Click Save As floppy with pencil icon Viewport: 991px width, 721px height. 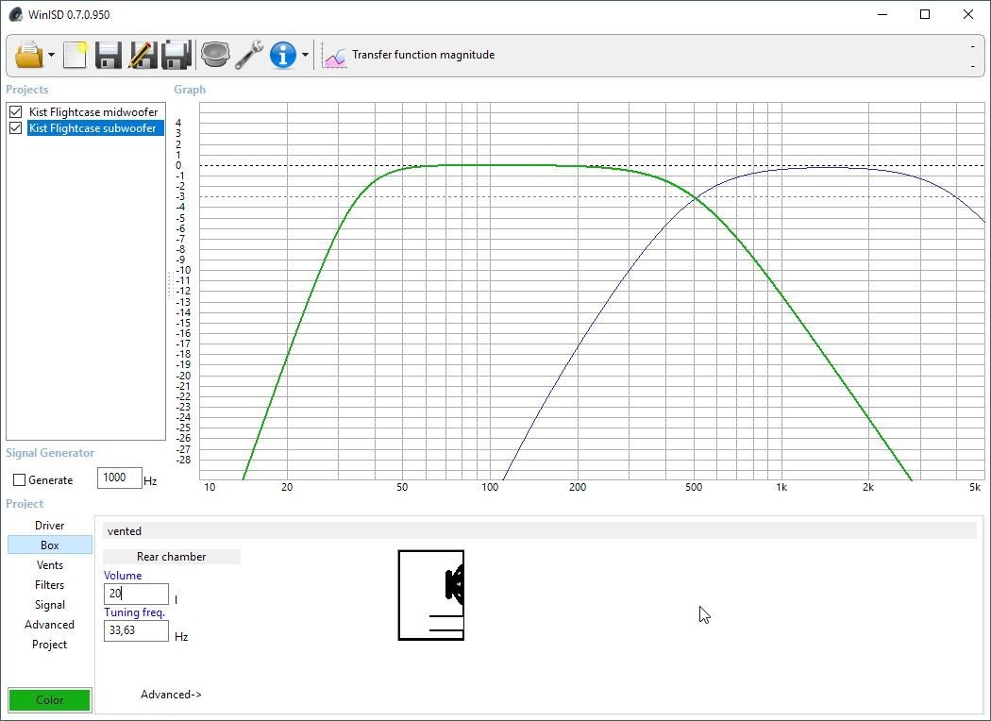143,55
